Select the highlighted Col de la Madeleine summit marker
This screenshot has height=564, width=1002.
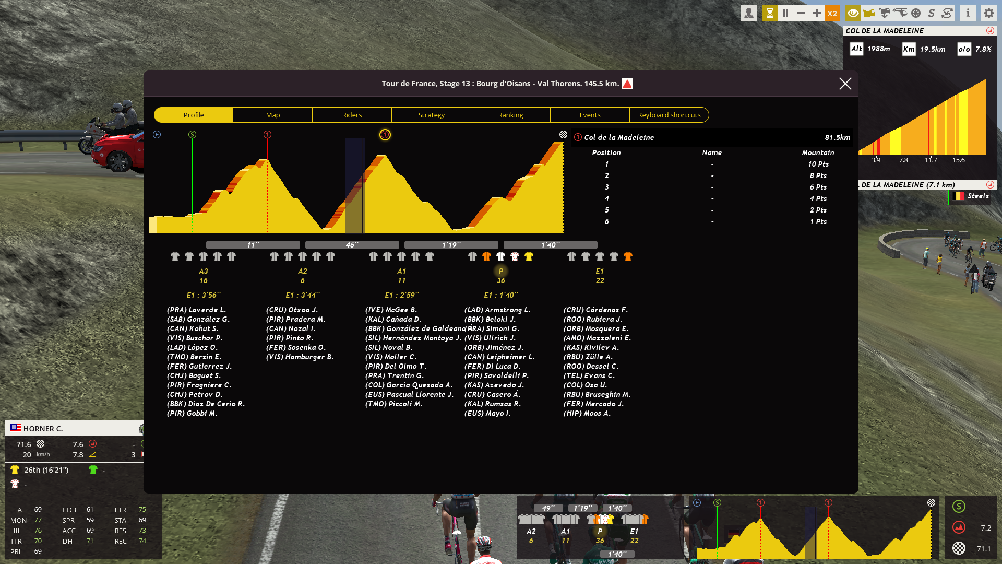385,135
